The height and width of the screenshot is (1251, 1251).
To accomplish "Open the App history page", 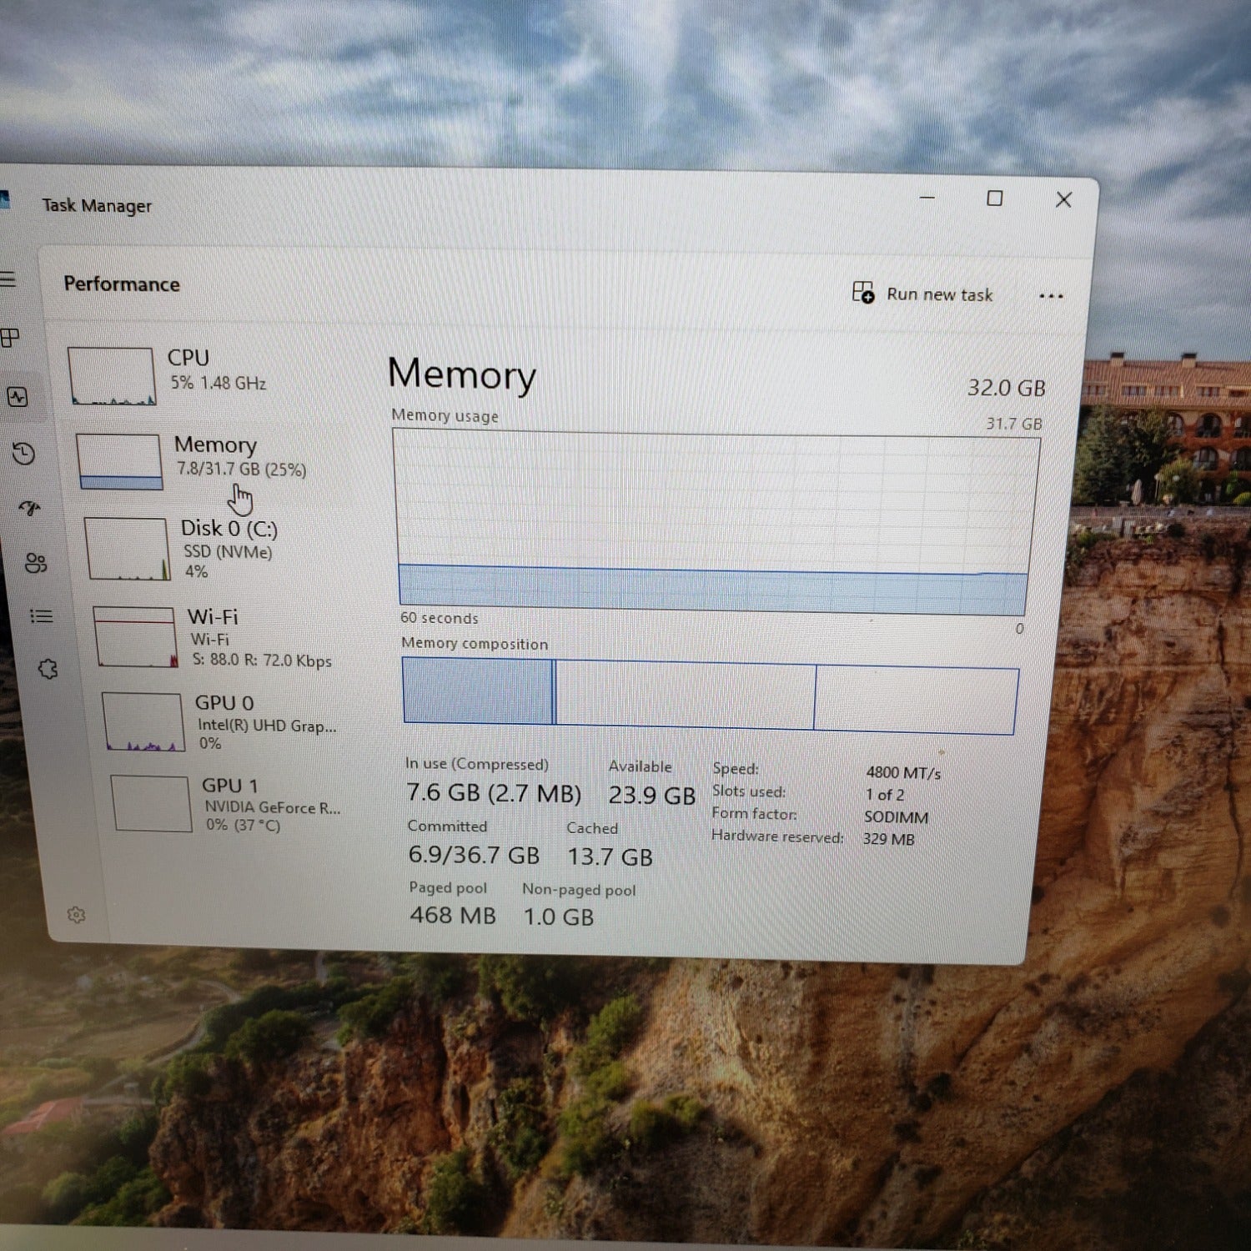I will (23, 454).
